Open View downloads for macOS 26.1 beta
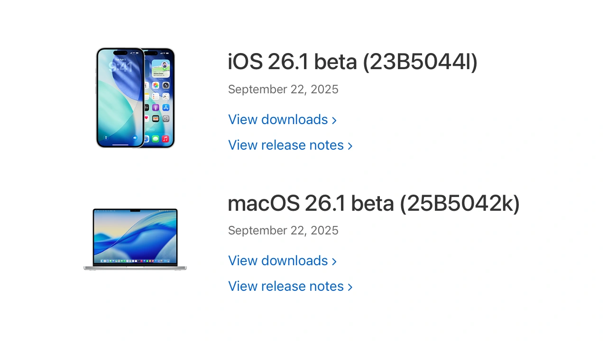The height and width of the screenshot is (341, 607). click(277, 260)
